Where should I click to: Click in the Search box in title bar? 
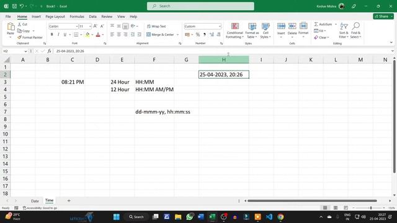pyautogui.click(x=200, y=6)
